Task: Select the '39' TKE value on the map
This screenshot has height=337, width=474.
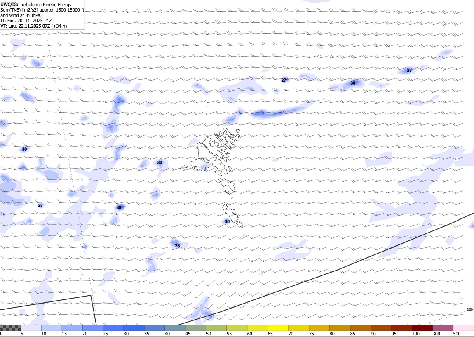Action: tap(119, 207)
